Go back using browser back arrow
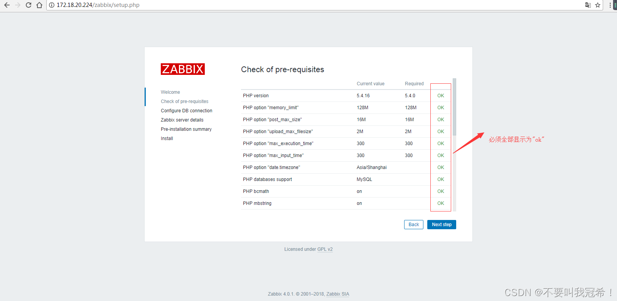The height and width of the screenshot is (301, 617). 7,5
